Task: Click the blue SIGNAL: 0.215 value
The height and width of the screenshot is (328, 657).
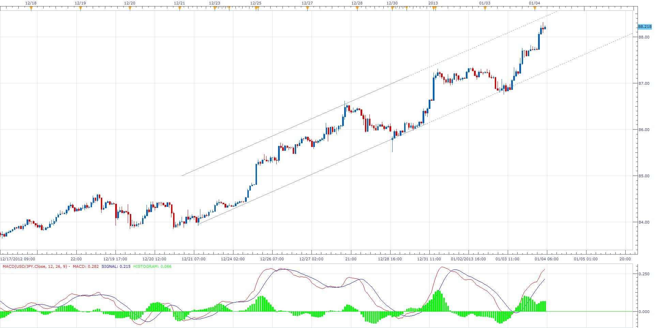Action: (x=116, y=266)
